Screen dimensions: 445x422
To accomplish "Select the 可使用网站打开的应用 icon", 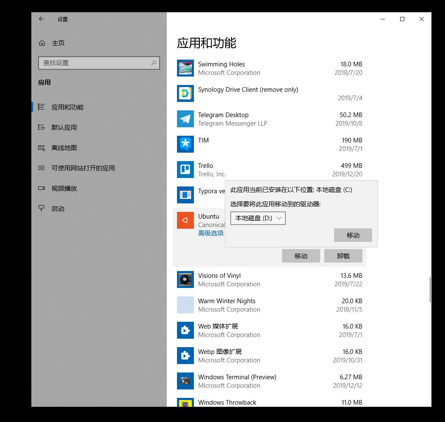I will [x=41, y=168].
